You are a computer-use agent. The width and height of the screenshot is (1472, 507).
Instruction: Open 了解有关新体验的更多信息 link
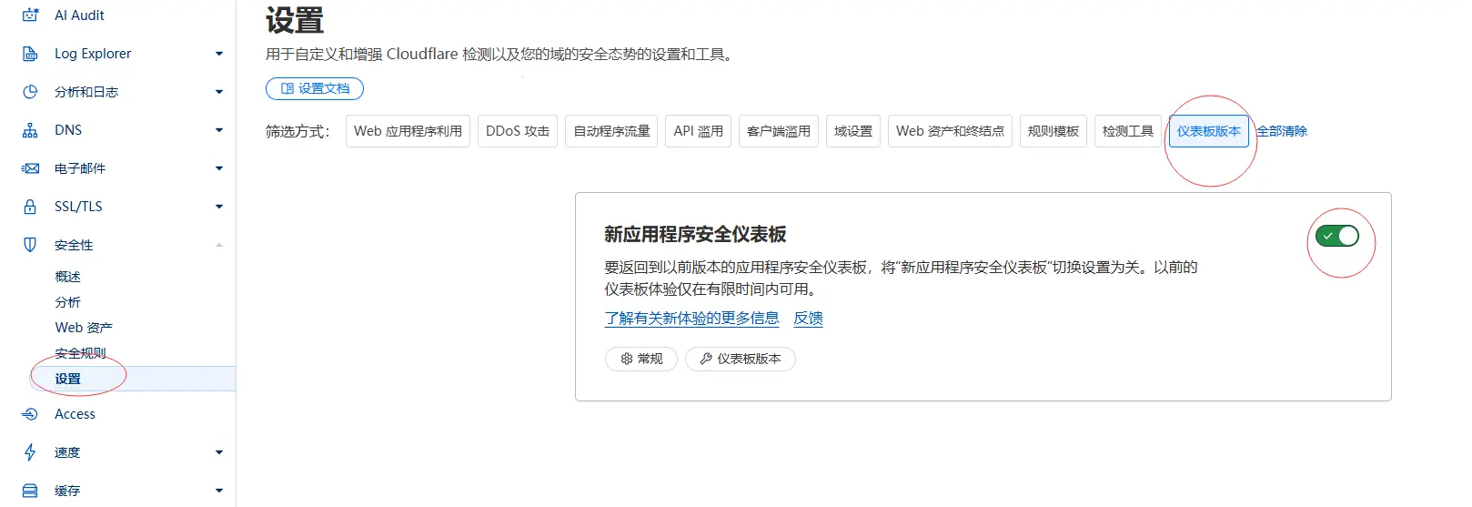click(692, 319)
